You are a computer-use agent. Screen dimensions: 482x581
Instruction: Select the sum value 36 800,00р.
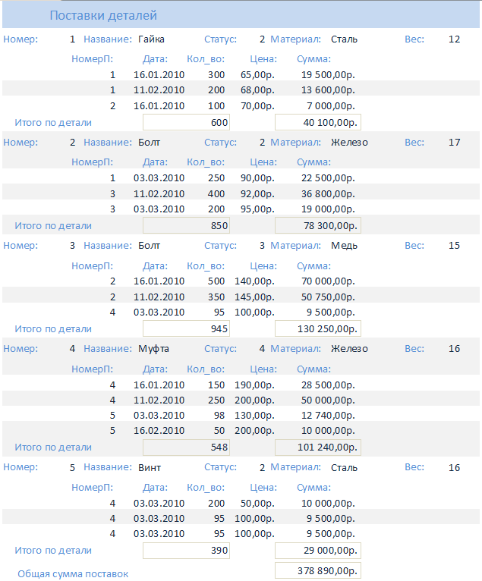pyautogui.click(x=328, y=193)
